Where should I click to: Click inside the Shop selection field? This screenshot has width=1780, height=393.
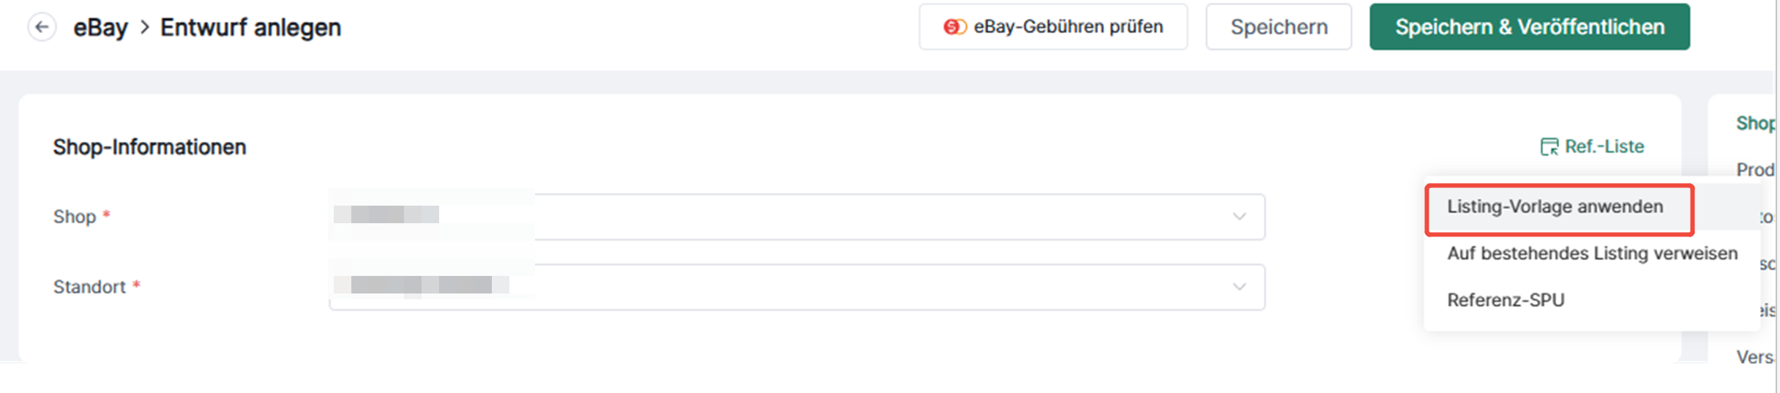click(797, 217)
